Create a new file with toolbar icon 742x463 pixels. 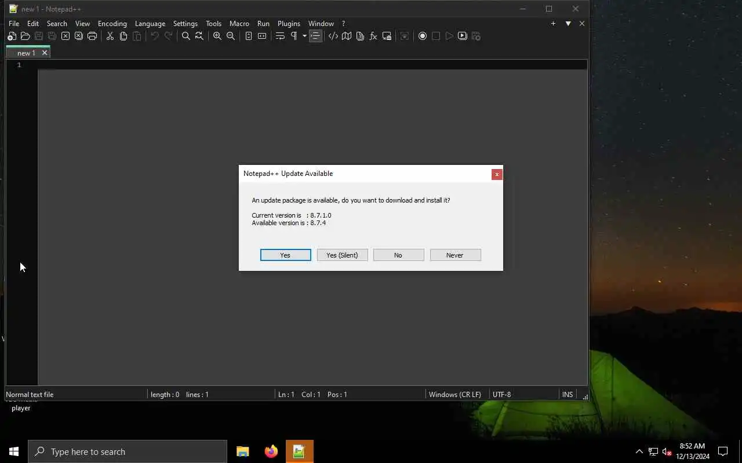pyautogui.click(x=12, y=36)
